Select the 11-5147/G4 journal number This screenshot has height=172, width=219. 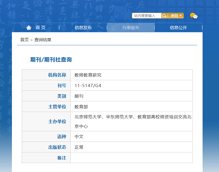click(x=88, y=85)
